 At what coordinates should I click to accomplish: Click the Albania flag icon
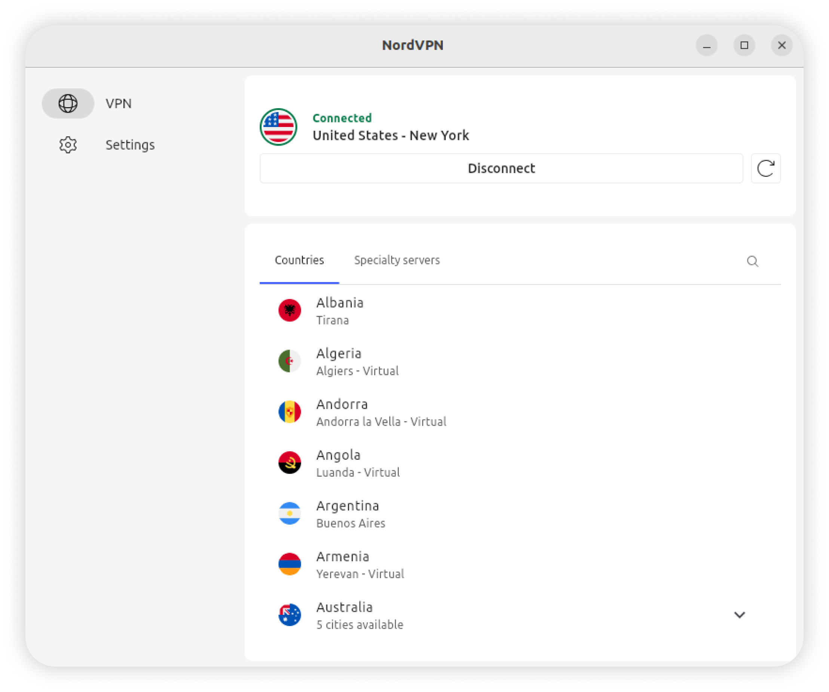point(289,310)
